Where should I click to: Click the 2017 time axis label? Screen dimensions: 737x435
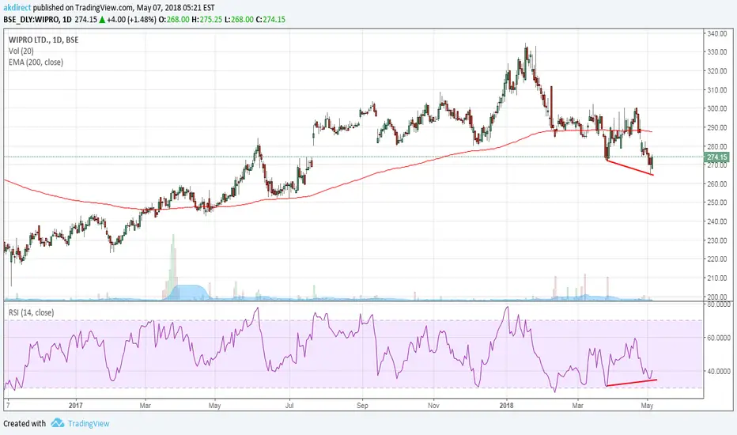[75, 406]
